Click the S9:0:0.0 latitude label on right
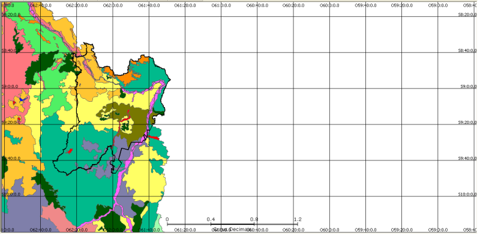This screenshot has width=480, height=234. point(469,86)
